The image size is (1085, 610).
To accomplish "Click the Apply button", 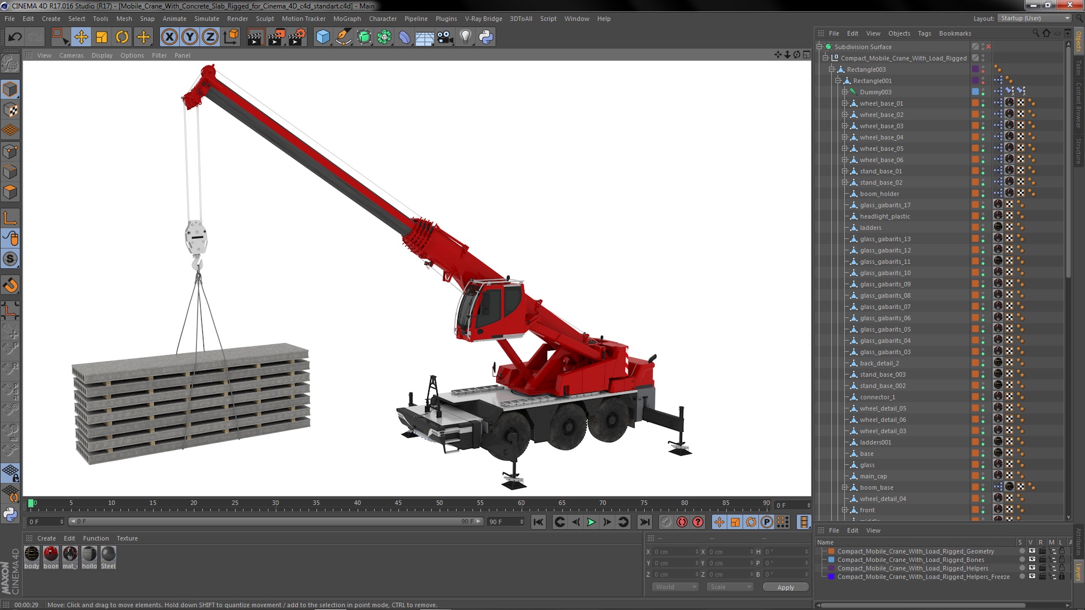I will point(785,587).
